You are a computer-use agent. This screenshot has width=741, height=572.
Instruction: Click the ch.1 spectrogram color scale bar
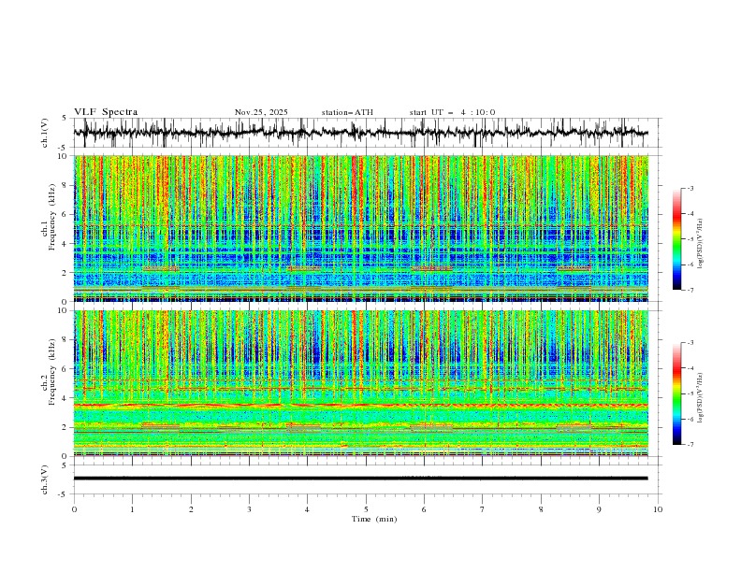click(x=676, y=239)
